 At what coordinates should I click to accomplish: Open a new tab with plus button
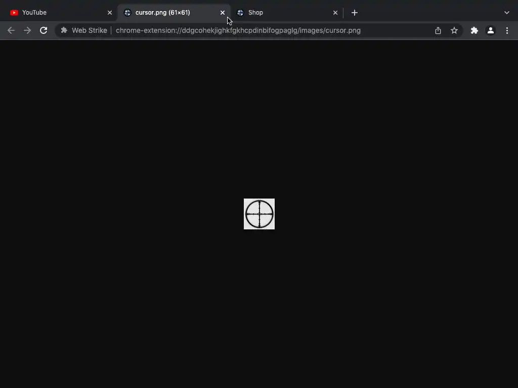click(355, 13)
